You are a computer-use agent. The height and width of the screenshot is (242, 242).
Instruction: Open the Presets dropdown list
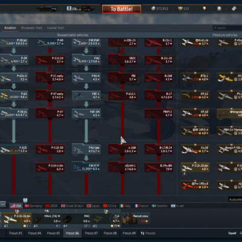point(148,234)
